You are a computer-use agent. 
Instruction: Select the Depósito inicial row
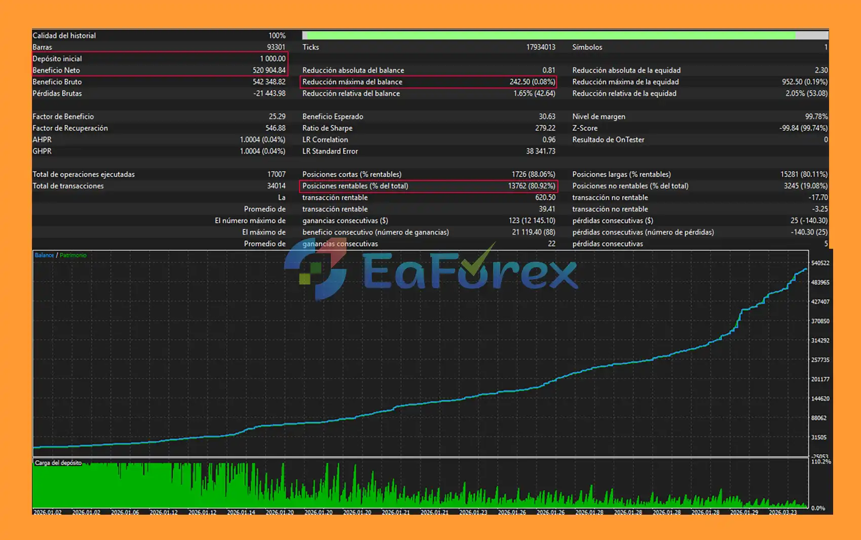click(159, 59)
